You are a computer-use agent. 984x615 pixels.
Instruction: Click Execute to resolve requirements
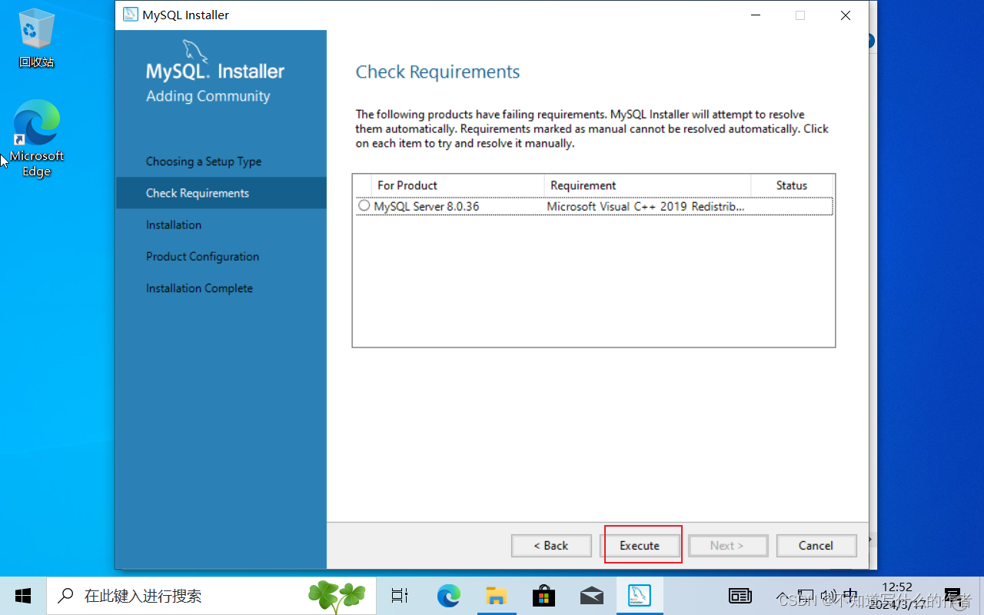[x=640, y=546]
